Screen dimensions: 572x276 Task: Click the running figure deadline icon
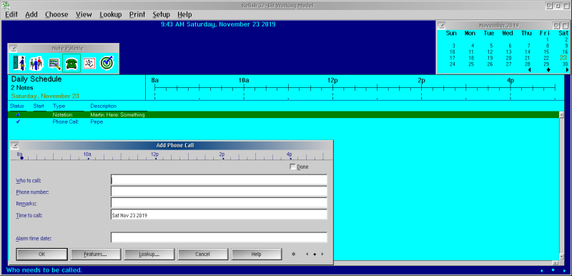(x=89, y=63)
